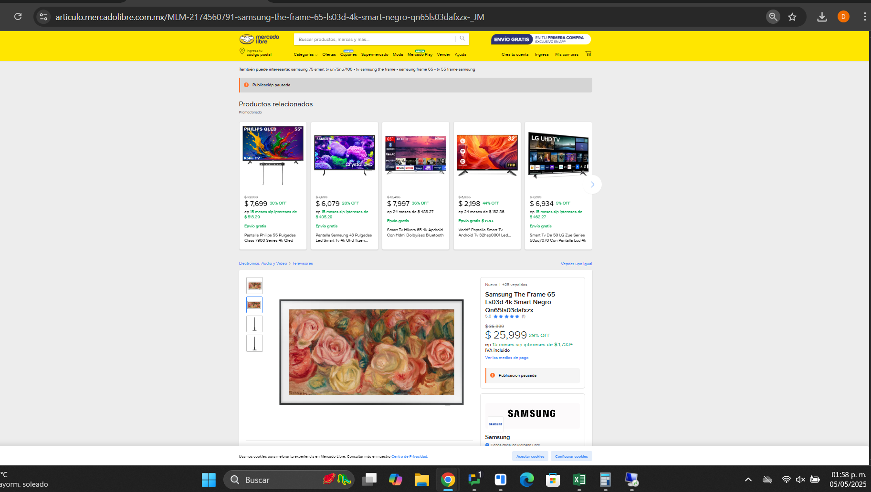Open Chrome downloads icon
This screenshot has height=492, width=871.
pos(822,17)
